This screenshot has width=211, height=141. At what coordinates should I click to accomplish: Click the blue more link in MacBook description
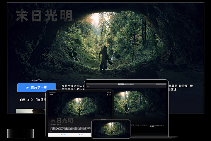click(148, 125)
